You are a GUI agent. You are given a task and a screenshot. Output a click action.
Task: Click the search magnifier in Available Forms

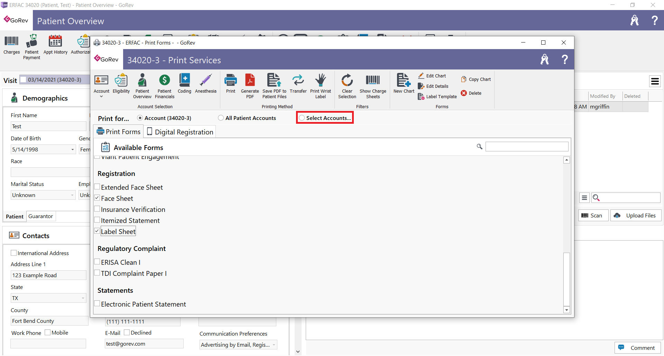(479, 147)
